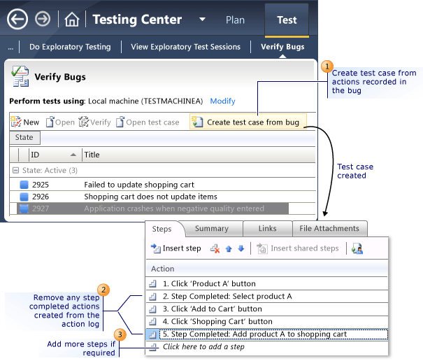Click the step icon beside step 4
Screen dimensions: 423x361
tap(152, 321)
